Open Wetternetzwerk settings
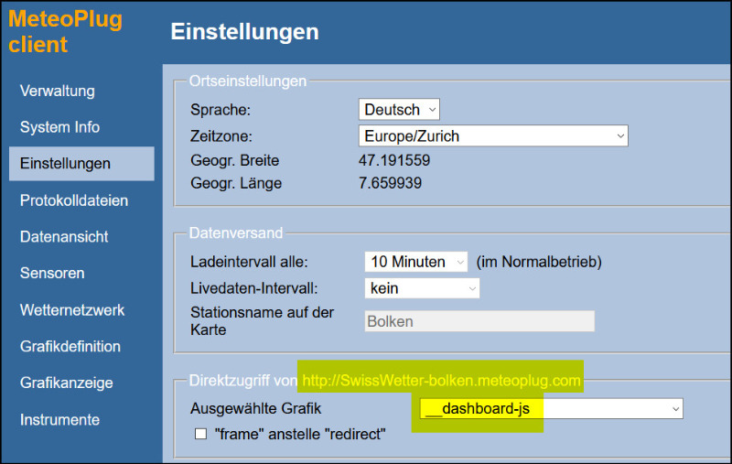The height and width of the screenshot is (464, 732). pyautogui.click(x=72, y=310)
